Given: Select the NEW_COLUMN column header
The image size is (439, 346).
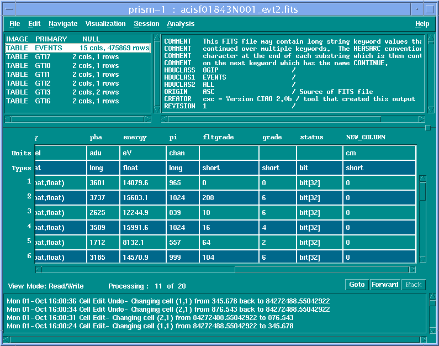Looking at the screenshot, I should pyautogui.click(x=365, y=137).
